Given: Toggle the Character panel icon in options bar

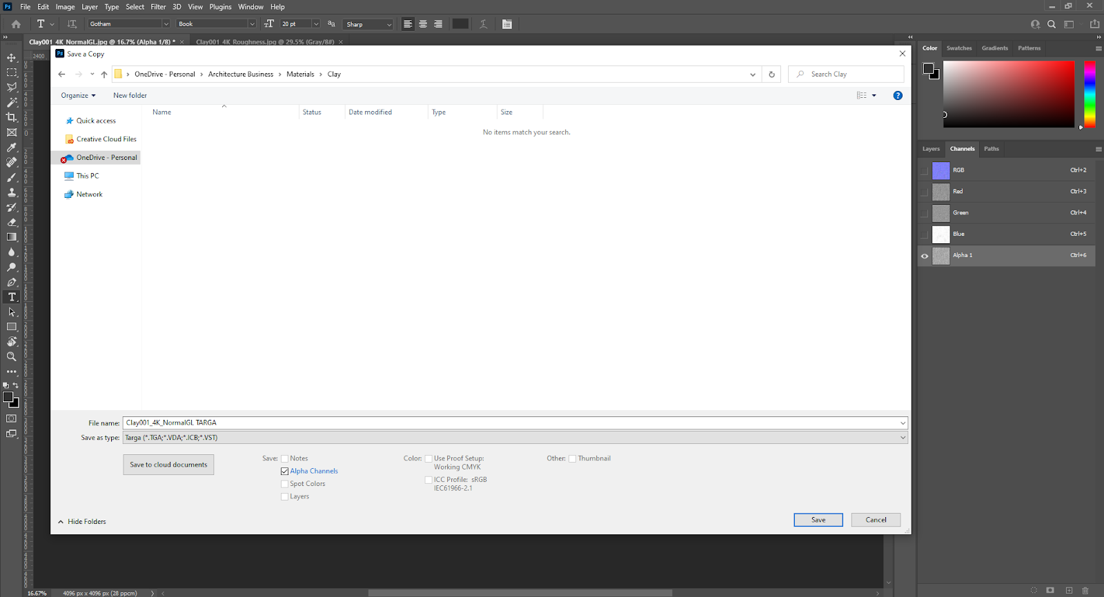Looking at the screenshot, I should point(507,24).
